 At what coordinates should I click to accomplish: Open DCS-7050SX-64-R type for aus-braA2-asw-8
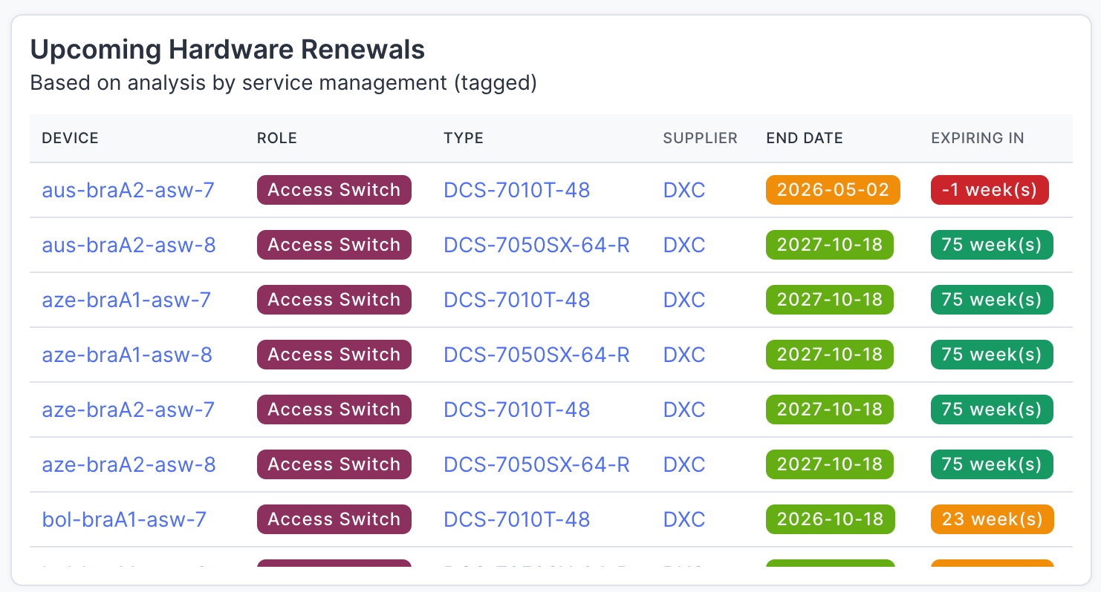tap(536, 245)
